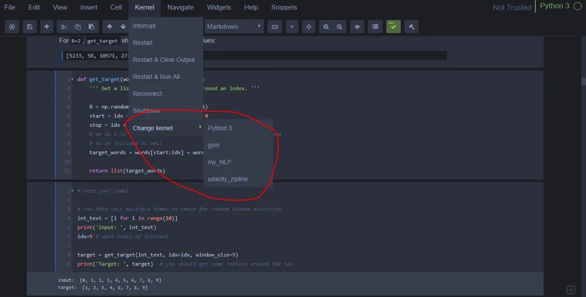Click the crosshair target toolbar icon

[309, 27]
